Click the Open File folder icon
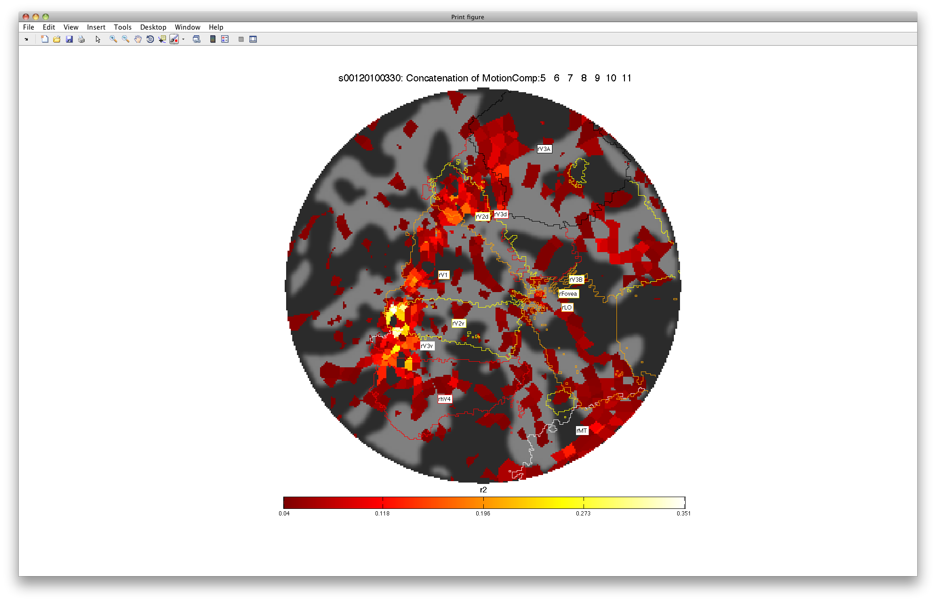This screenshot has width=936, height=602. click(x=56, y=39)
